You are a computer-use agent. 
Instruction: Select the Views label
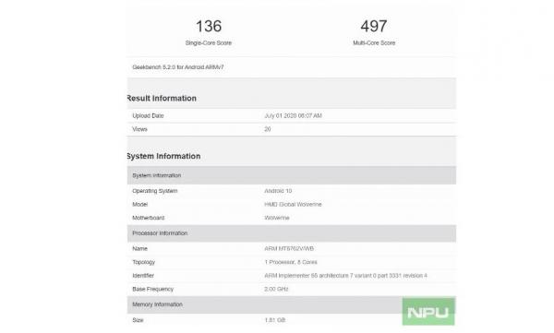click(x=139, y=129)
